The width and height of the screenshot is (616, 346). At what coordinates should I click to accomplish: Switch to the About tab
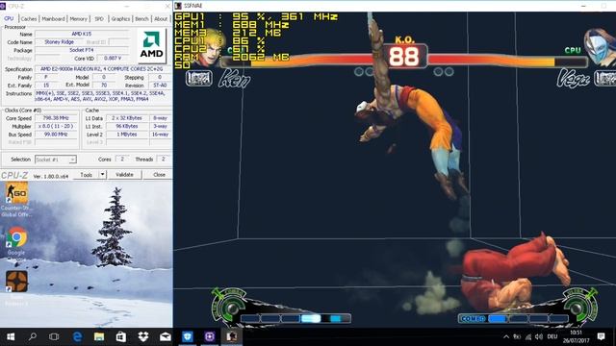161,18
